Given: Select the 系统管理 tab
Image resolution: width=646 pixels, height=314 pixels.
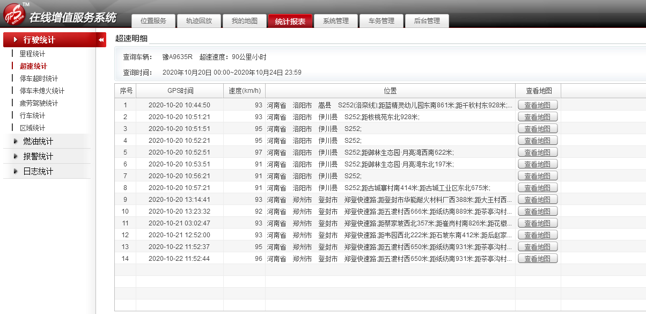Looking at the screenshot, I should click(335, 21).
